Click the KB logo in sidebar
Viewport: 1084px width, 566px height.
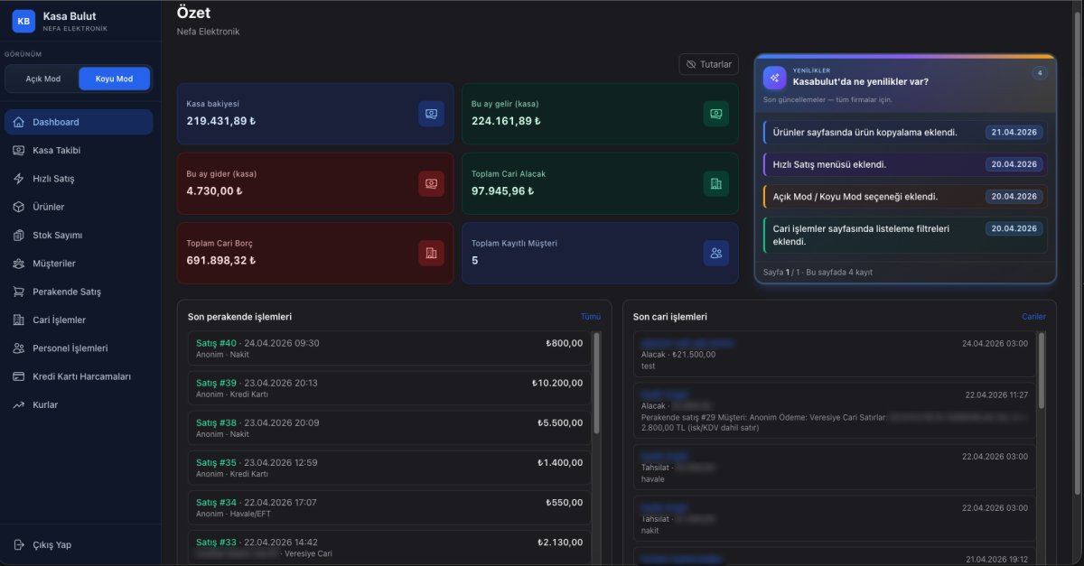[23, 21]
